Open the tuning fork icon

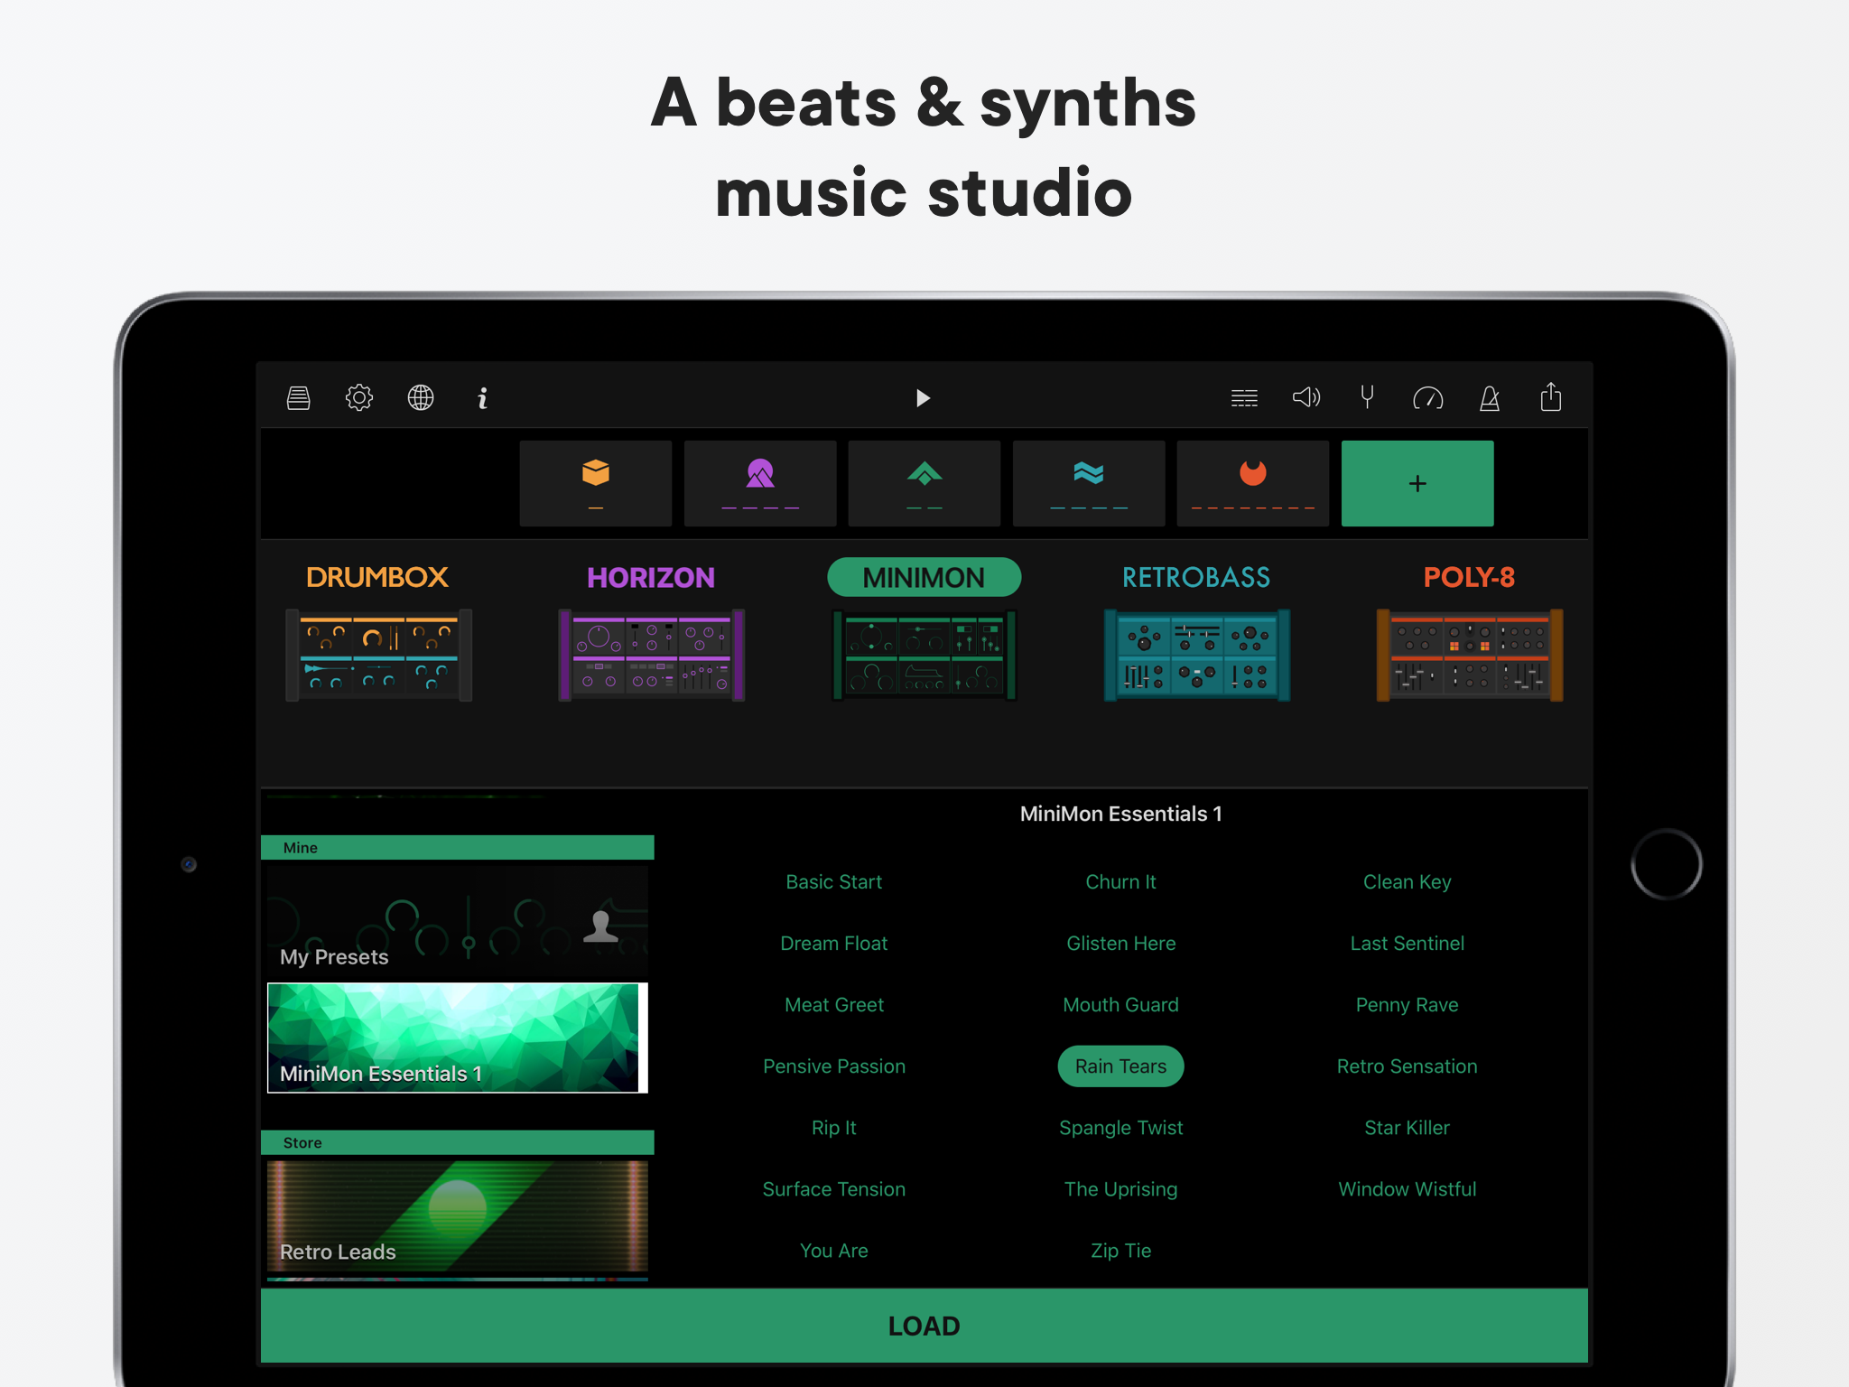point(1367,397)
